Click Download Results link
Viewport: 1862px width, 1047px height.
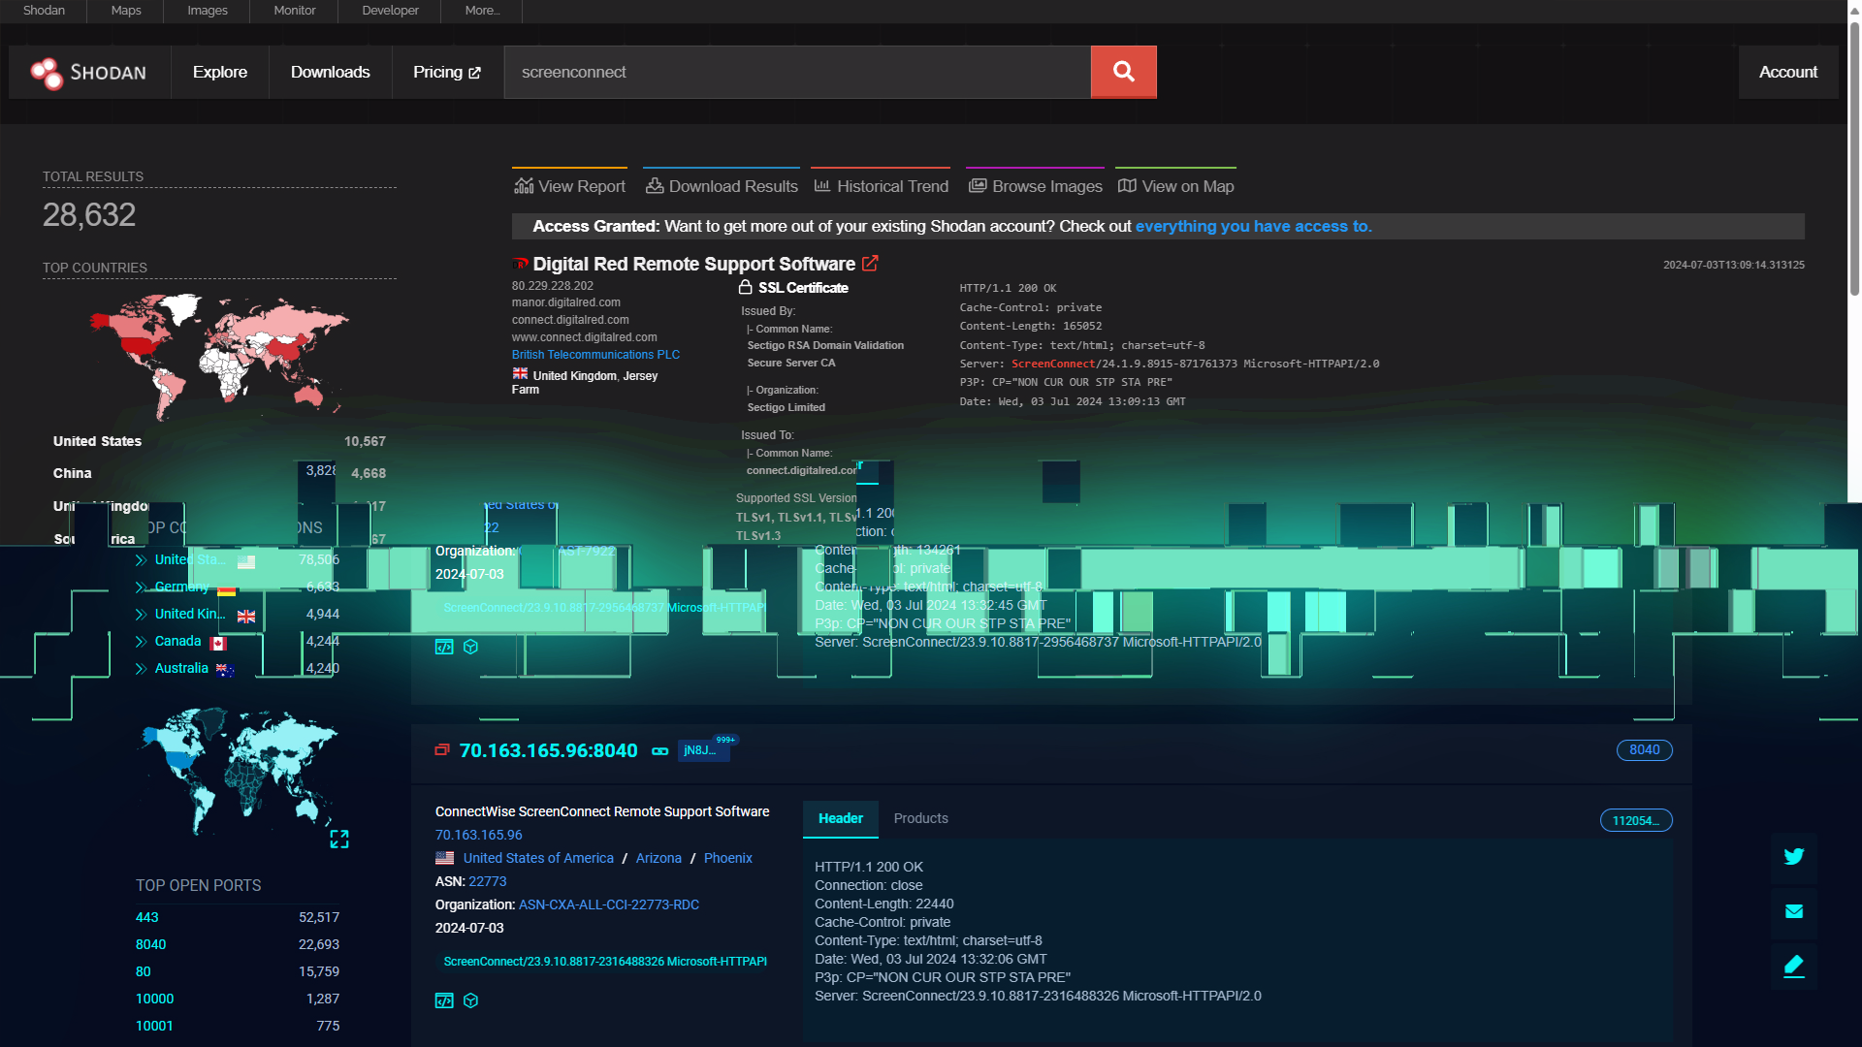[x=722, y=186]
